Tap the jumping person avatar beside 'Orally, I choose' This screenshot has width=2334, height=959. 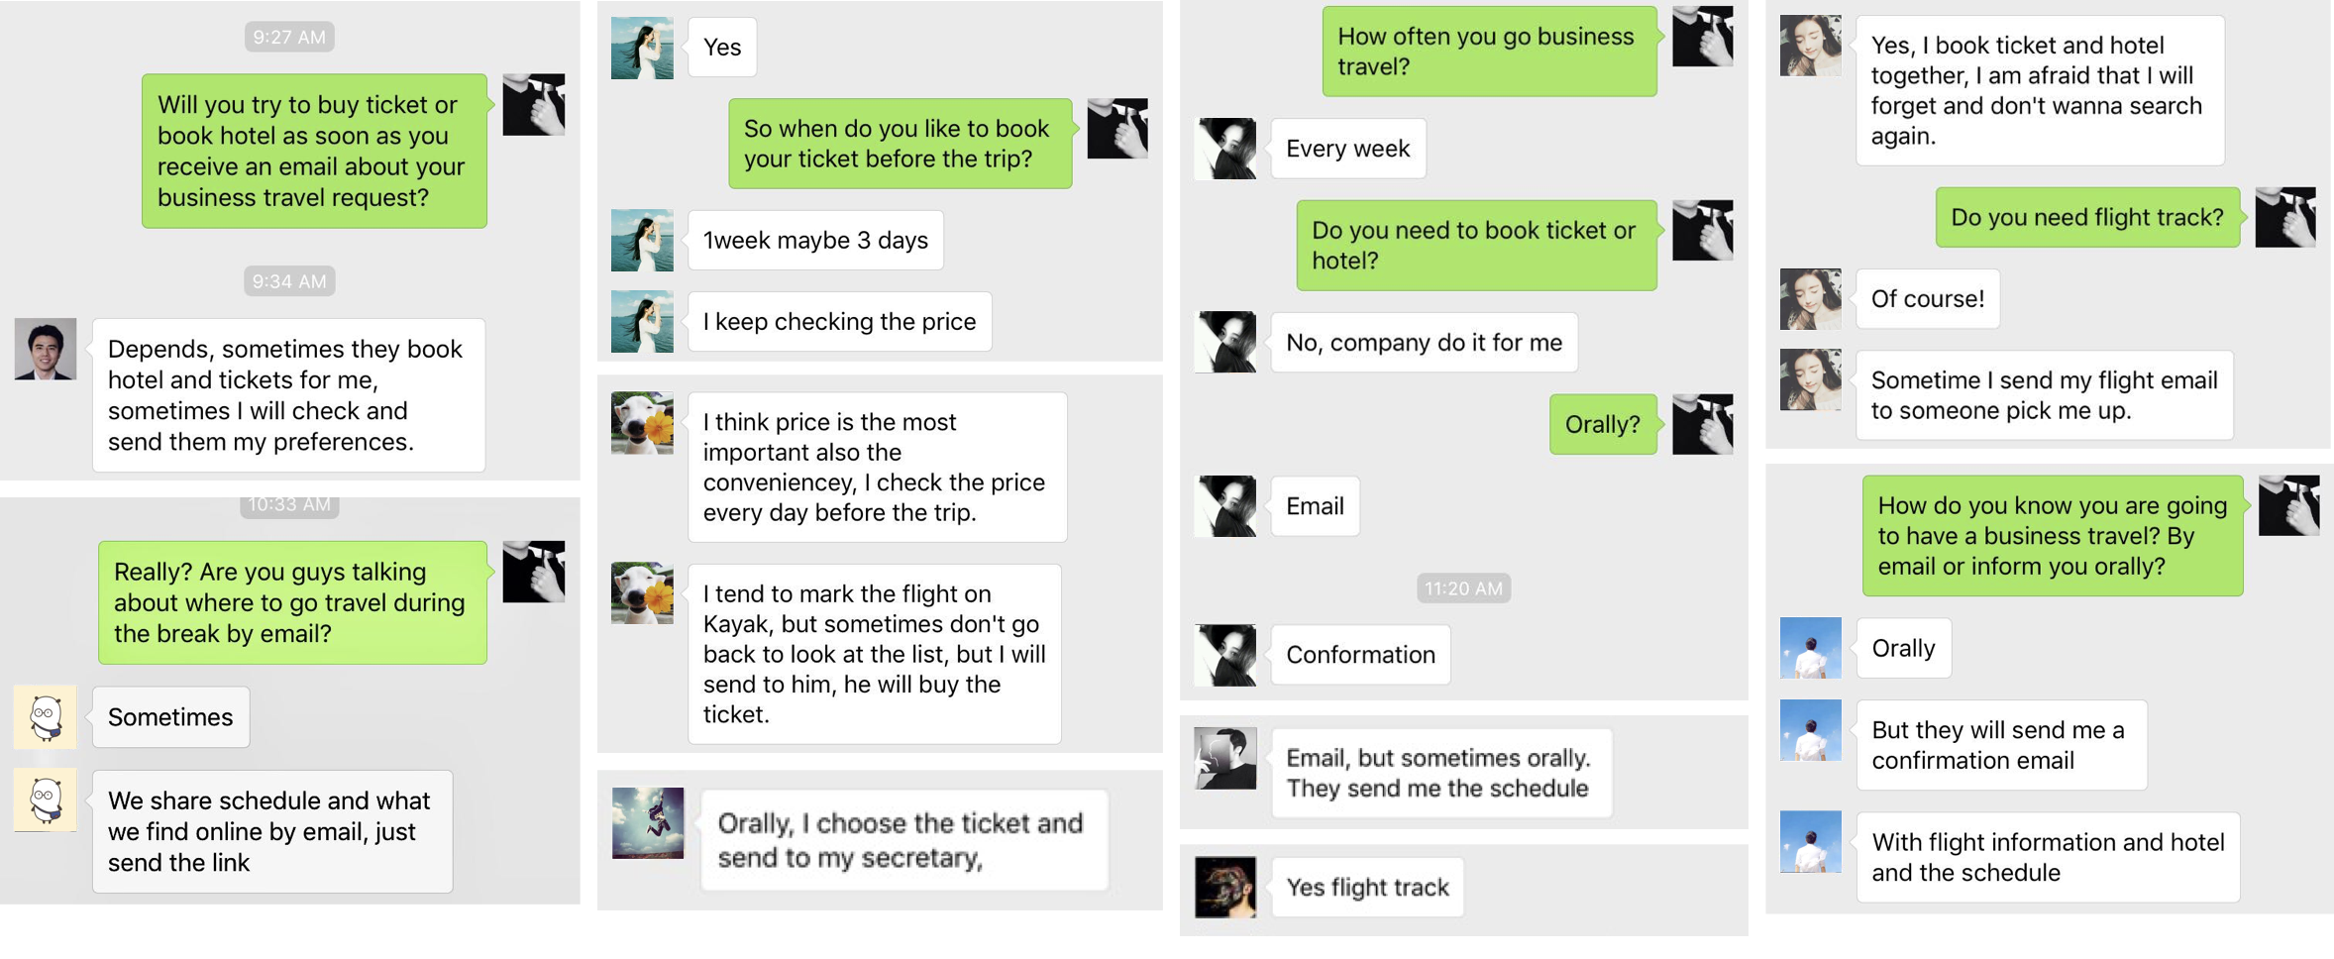click(x=648, y=823)
